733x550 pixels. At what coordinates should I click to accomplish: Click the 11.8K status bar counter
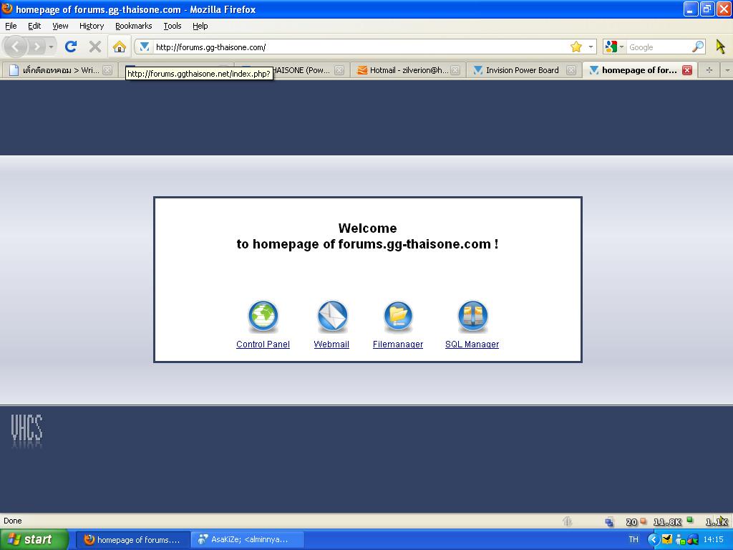pos(667,522)
